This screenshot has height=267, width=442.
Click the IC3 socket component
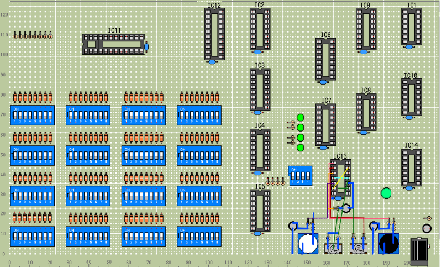pyautogui.click(x=260, y=90)
